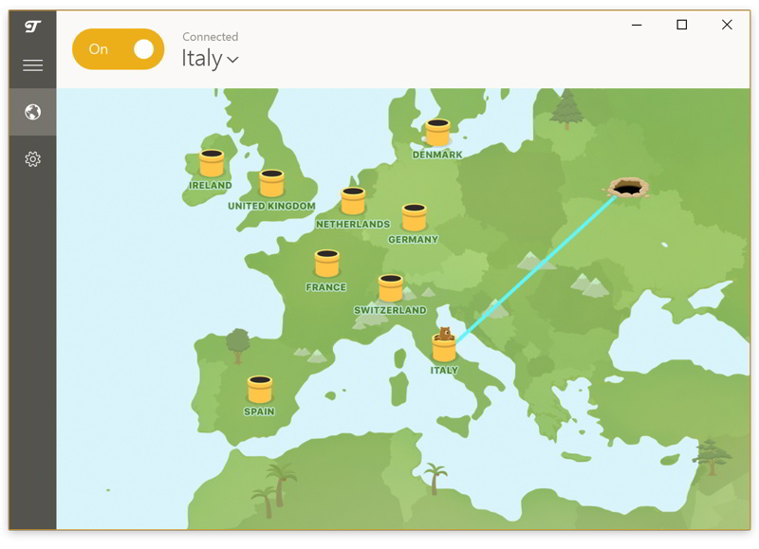
Task: Select the United Kingdom tunnel pot
Action: (x=271, y=184)
